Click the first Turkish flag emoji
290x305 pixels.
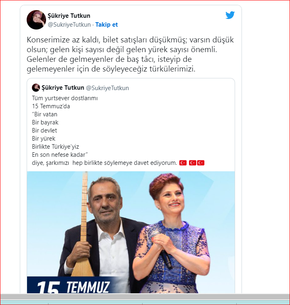[x=183, y=163]
